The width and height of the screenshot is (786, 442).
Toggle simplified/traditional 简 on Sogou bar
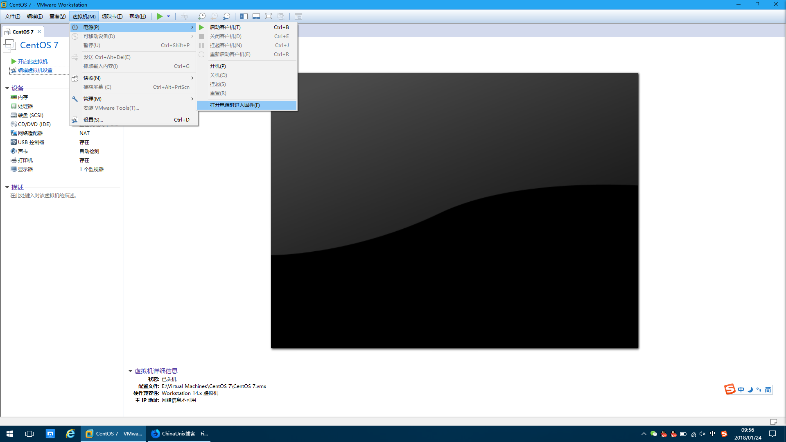(768, 390)
